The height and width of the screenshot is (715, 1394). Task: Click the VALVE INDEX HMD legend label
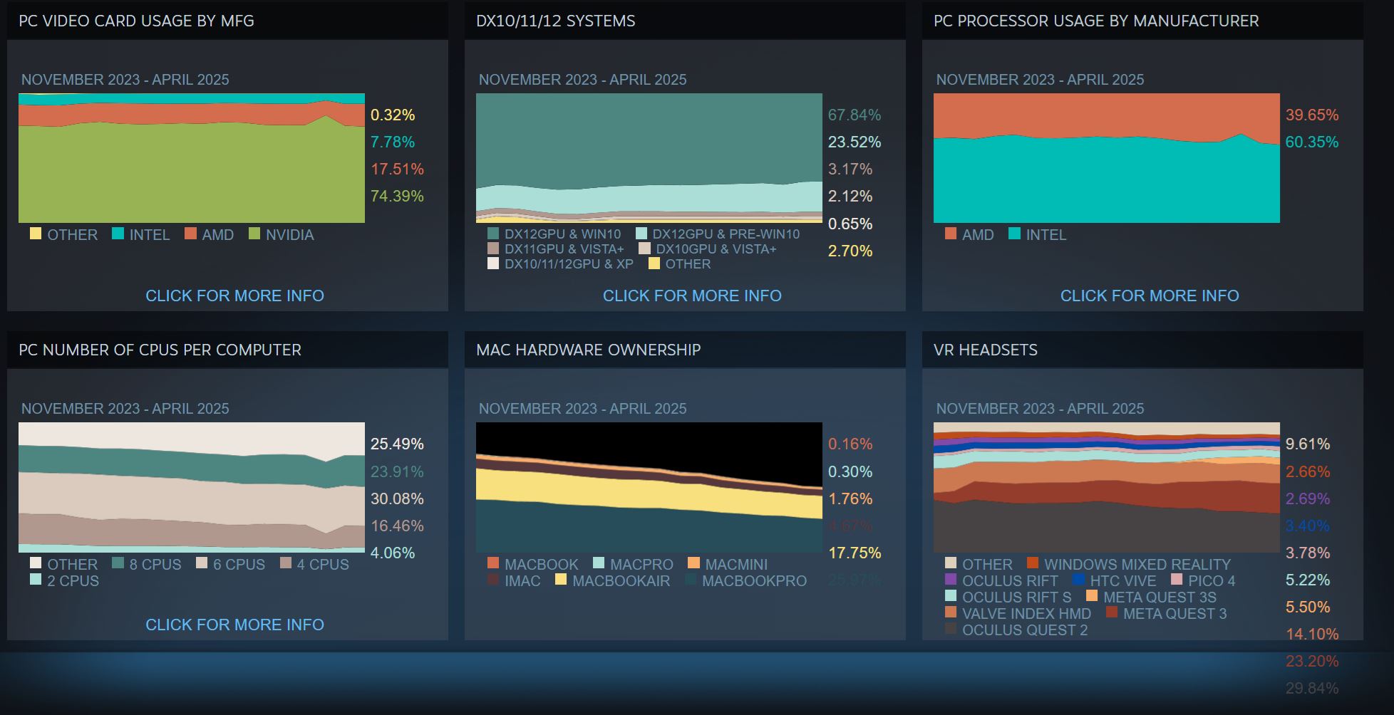pyautogui.click(x=1026, y=614)
